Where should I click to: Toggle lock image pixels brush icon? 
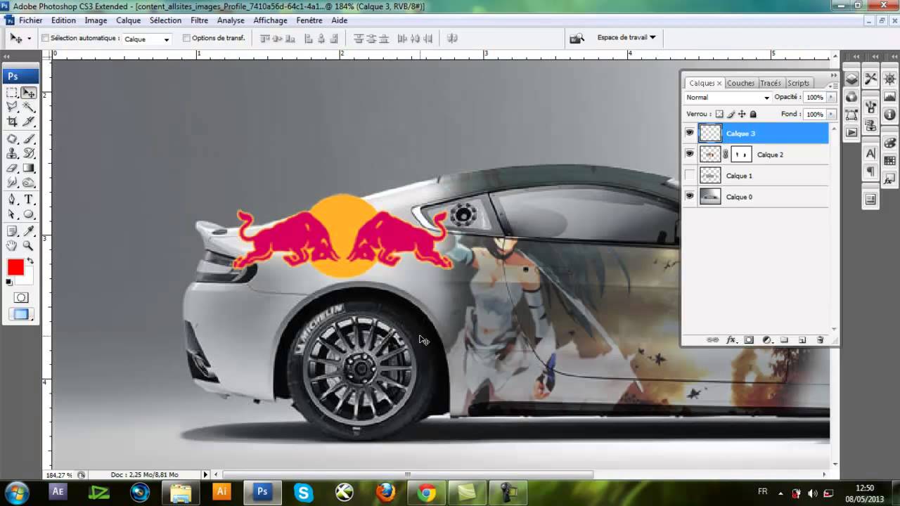tap(731, 114)
